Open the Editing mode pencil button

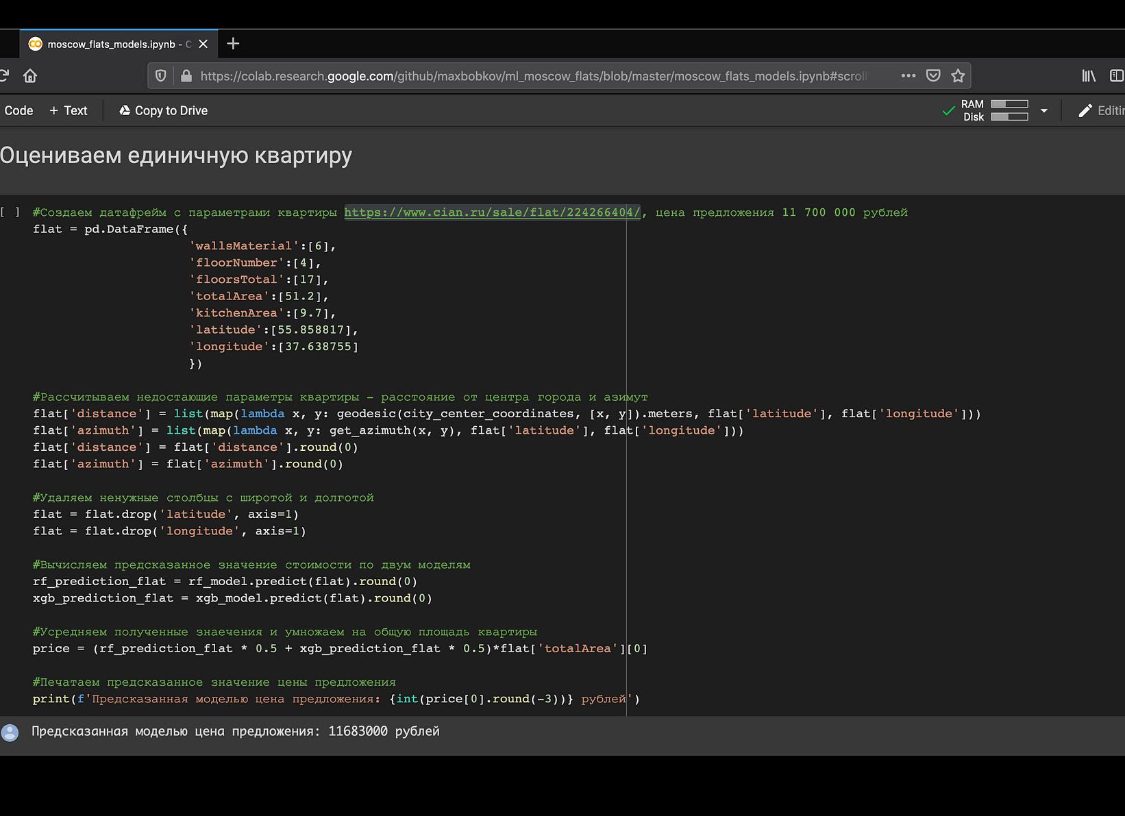pos(1101,110)
